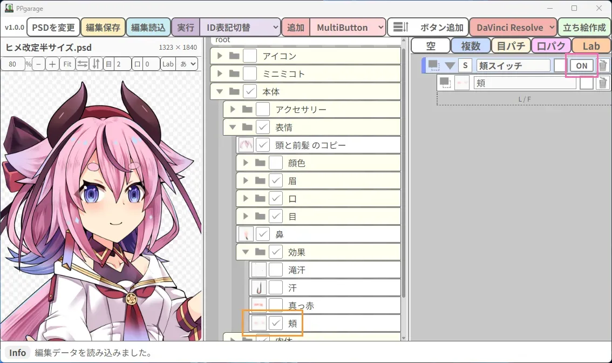
Task: Click the 追加 button
Action: 296,28
